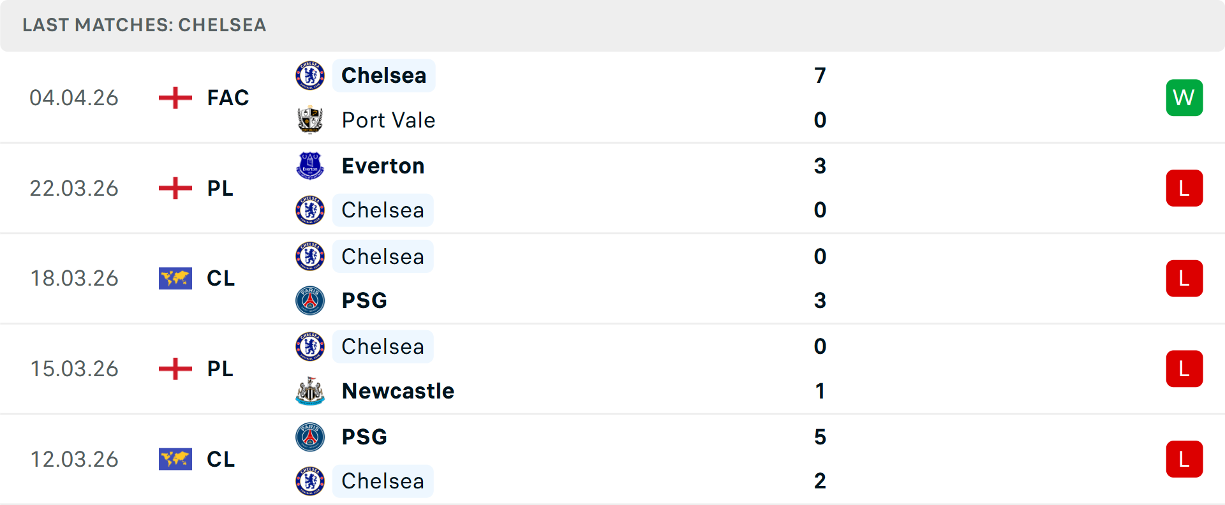Click Champions League flag for 18.03.26
Image resolution: width=1225 pixels, height=505 pixels.
pyautogui.click(x=175, y=279)
